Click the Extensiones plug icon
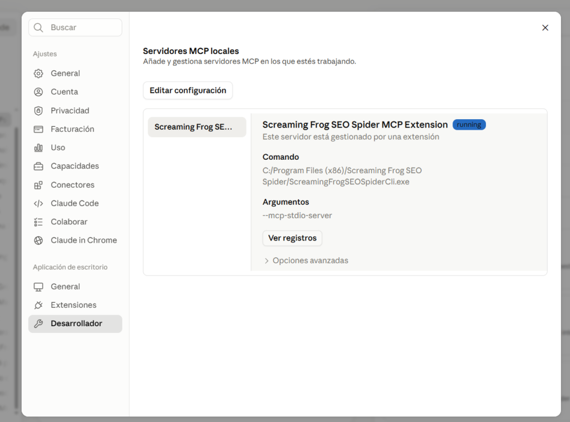This screenshot has height=422, width=570. click(x=38, y=305)
